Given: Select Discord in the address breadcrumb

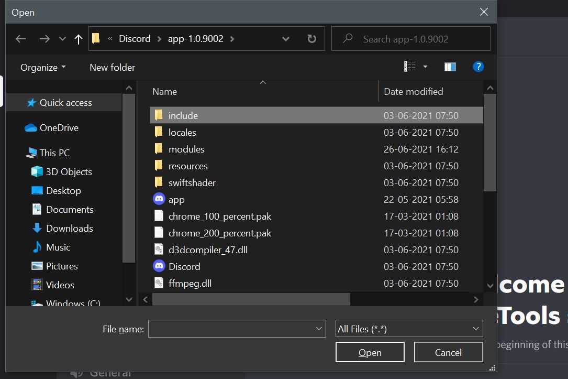Looking at the screenshot, I should tap(135, 39).
